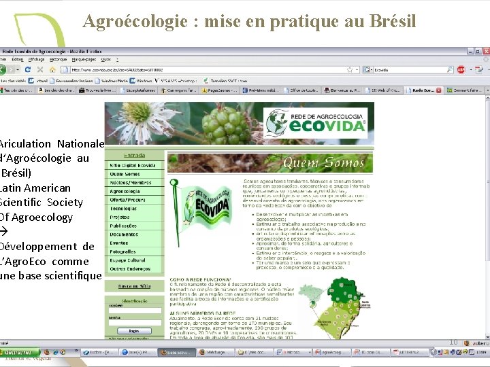Click the senha password input field
Screen dimensions: 490x367
coord(135,323)
